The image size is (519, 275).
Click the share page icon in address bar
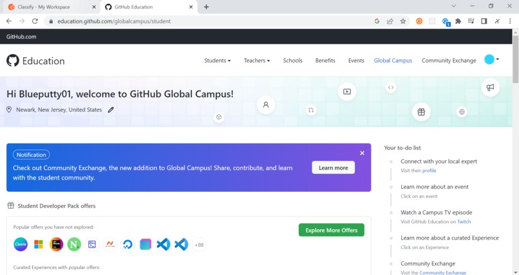(390, 21)
